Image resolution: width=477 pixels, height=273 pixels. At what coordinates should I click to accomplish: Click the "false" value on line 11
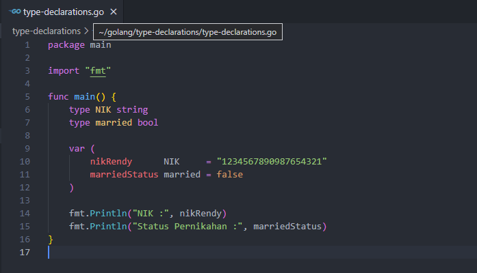point(230,175)
